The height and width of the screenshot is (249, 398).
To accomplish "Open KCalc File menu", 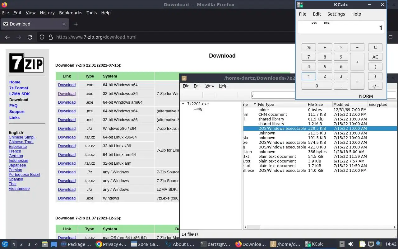I will point(303,14).
